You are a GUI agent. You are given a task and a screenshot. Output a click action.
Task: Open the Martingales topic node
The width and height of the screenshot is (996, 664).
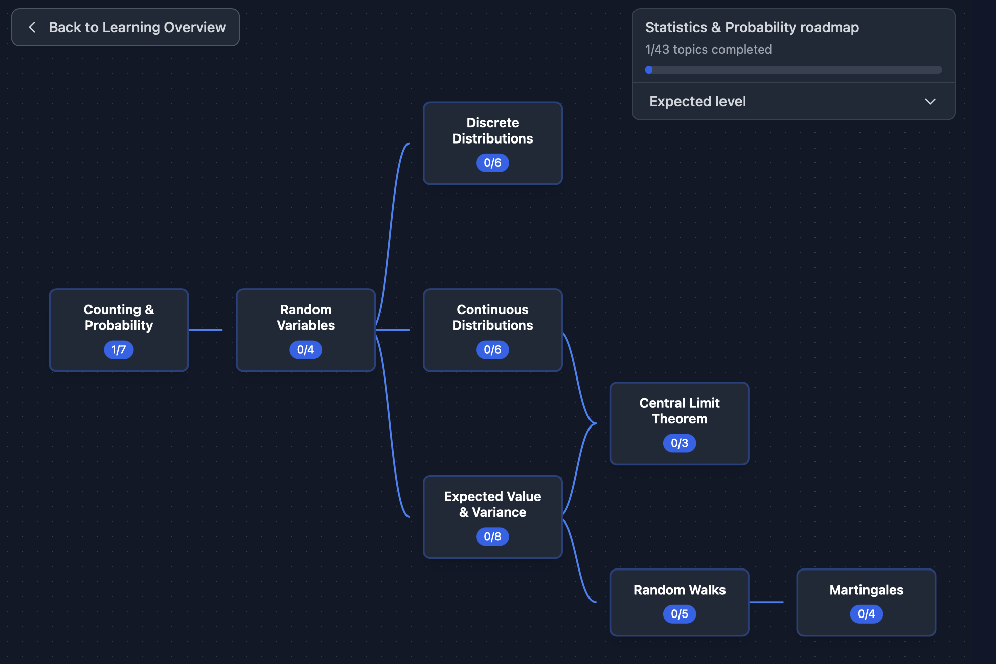tap(866, 590)
